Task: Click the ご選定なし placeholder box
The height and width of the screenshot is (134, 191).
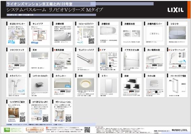Action: 154,33
